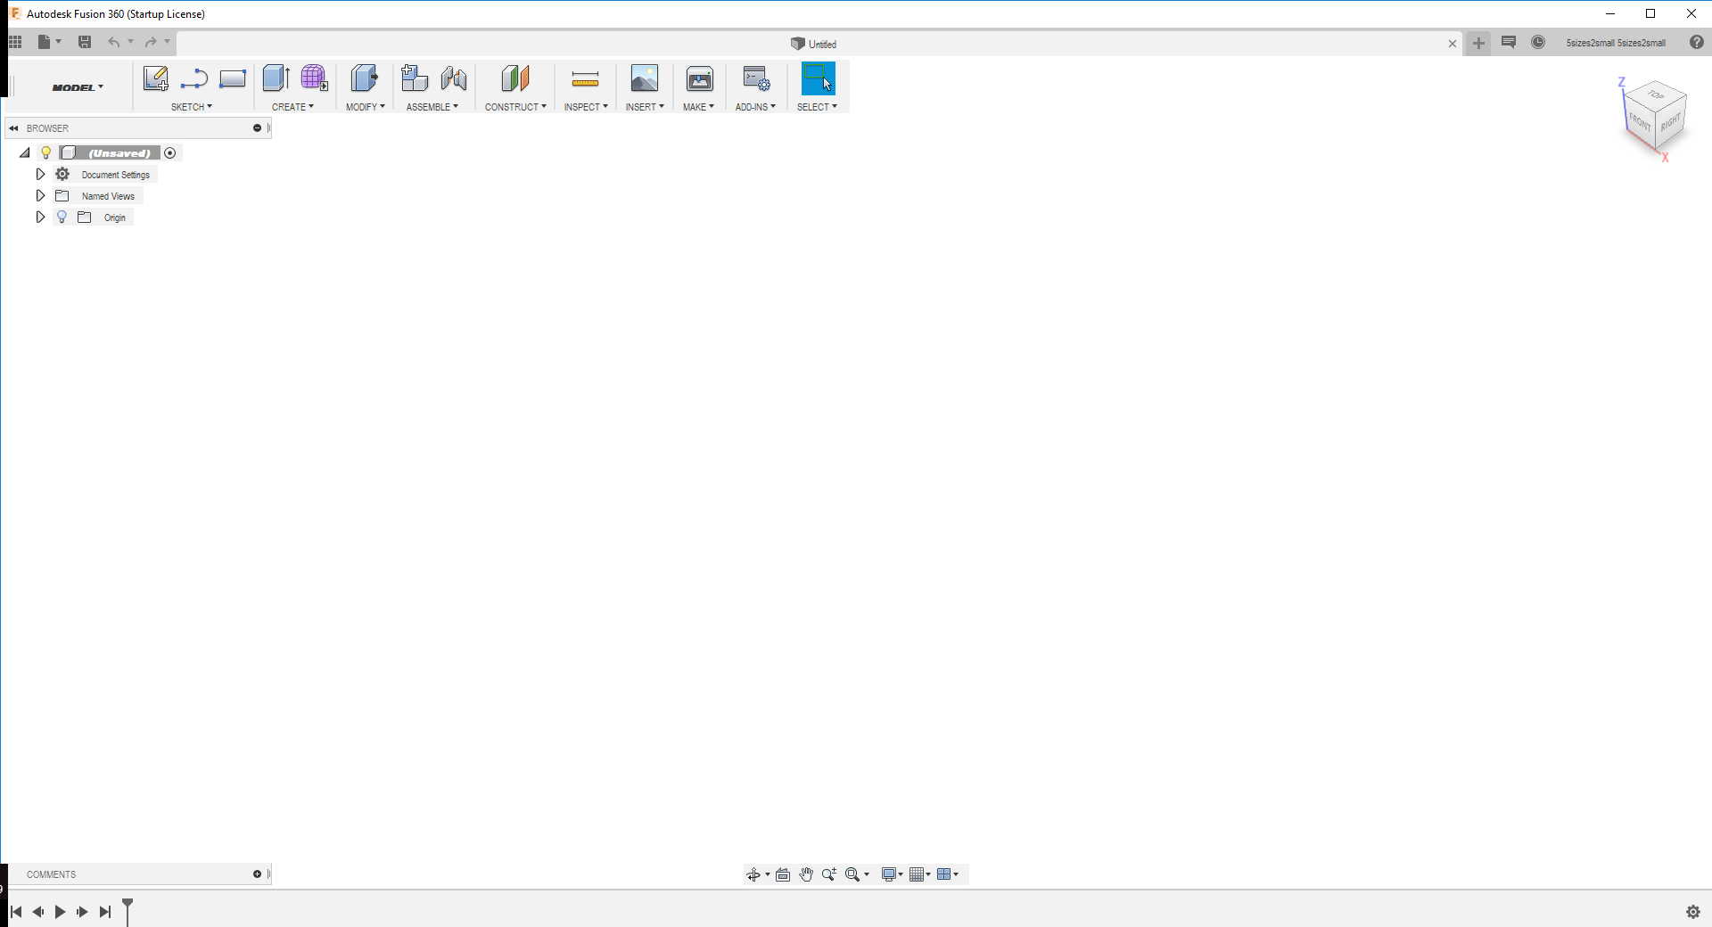
Task: Open the INSPECT menu
Action: (x=586, y=107)
